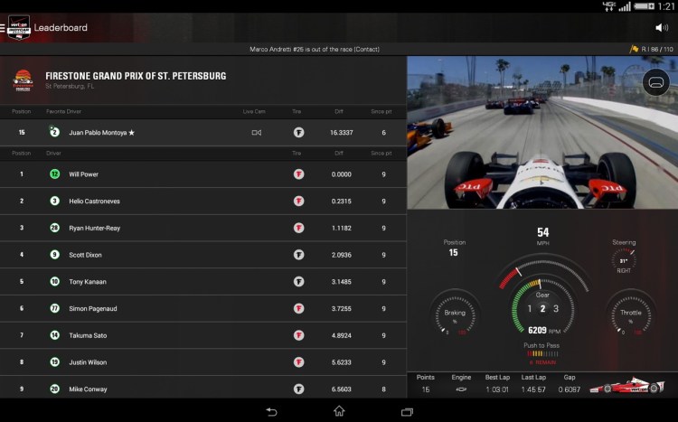The width and height of the screenshot is (678, 422).
Task: Select the Will Power row
Action: pyautogui.click(x=203, y=174)
